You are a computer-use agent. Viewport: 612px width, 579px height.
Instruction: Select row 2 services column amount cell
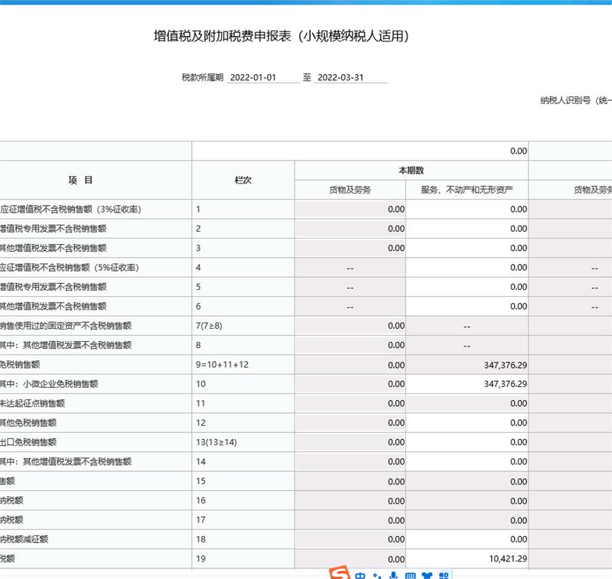tap(467, 228)
